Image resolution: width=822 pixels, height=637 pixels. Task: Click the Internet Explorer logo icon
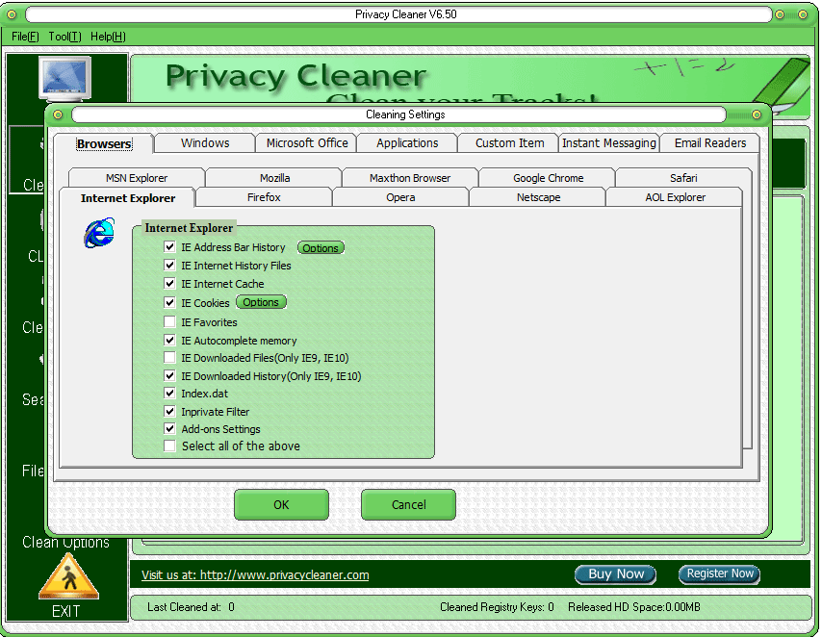tap(98, 234)
